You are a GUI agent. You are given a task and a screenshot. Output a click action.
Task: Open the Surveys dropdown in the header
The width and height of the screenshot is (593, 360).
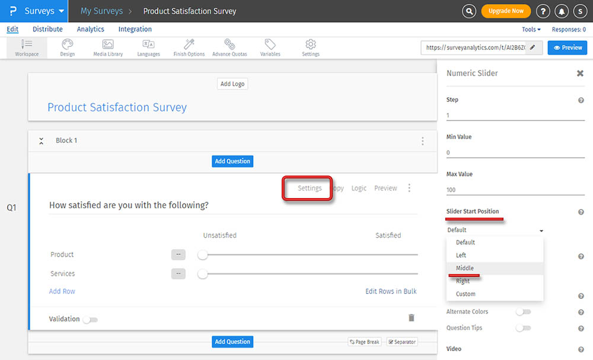37,11
